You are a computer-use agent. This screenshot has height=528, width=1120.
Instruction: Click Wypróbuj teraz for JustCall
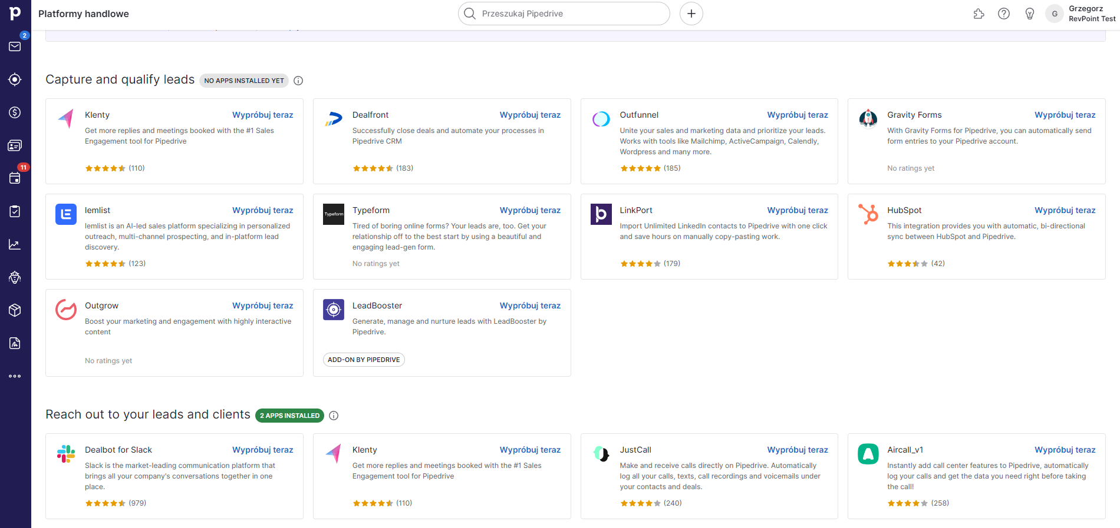pos(798,450)
